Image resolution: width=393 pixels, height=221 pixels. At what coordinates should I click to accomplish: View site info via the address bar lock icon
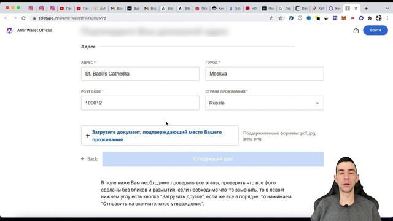pyautogui.click(x=34, y=18)
